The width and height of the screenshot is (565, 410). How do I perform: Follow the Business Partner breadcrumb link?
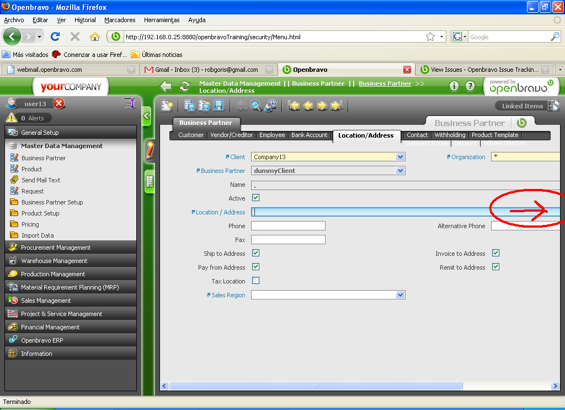tap(385, 83)
